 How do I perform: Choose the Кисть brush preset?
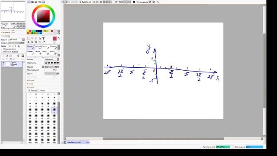pyautogui.click(x=46, y=47)
